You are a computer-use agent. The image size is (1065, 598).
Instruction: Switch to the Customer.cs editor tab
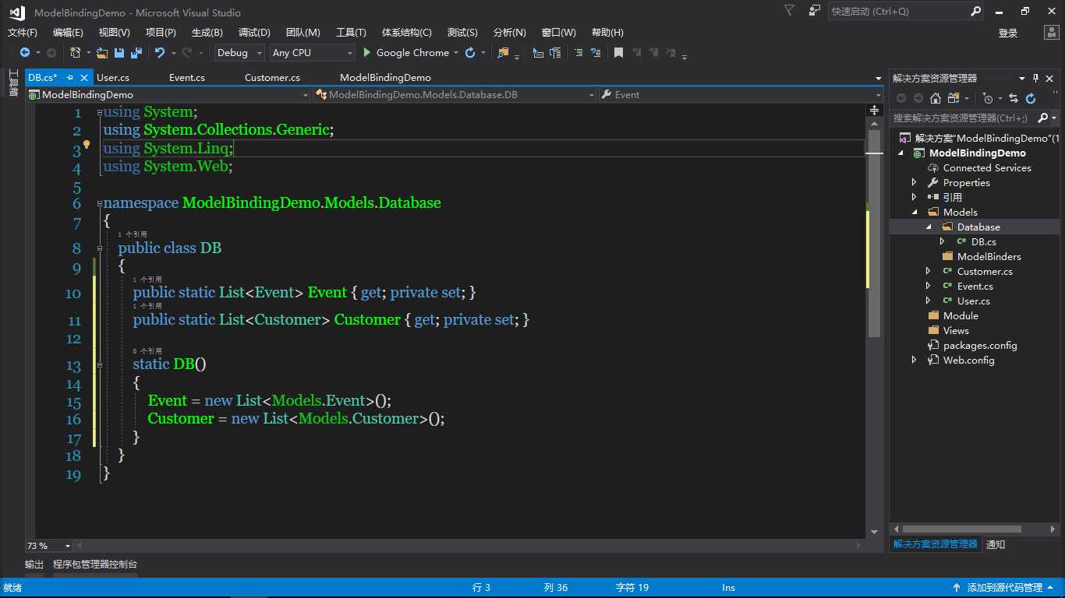click(272, 78)
